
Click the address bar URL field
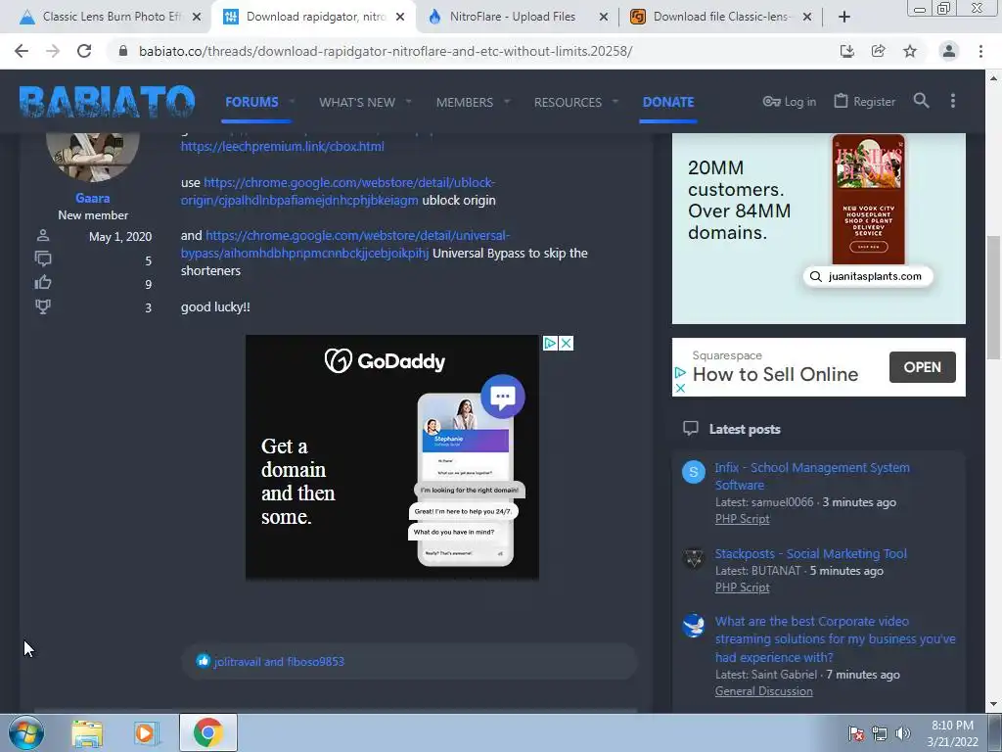(386, 51)
